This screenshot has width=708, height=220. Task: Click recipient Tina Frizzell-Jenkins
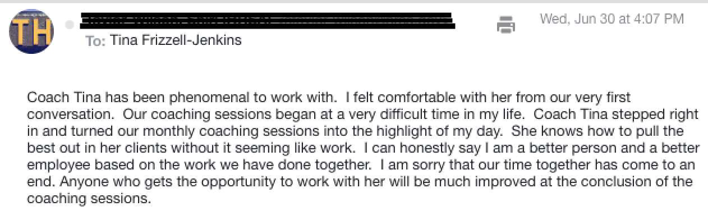[177, 40]
